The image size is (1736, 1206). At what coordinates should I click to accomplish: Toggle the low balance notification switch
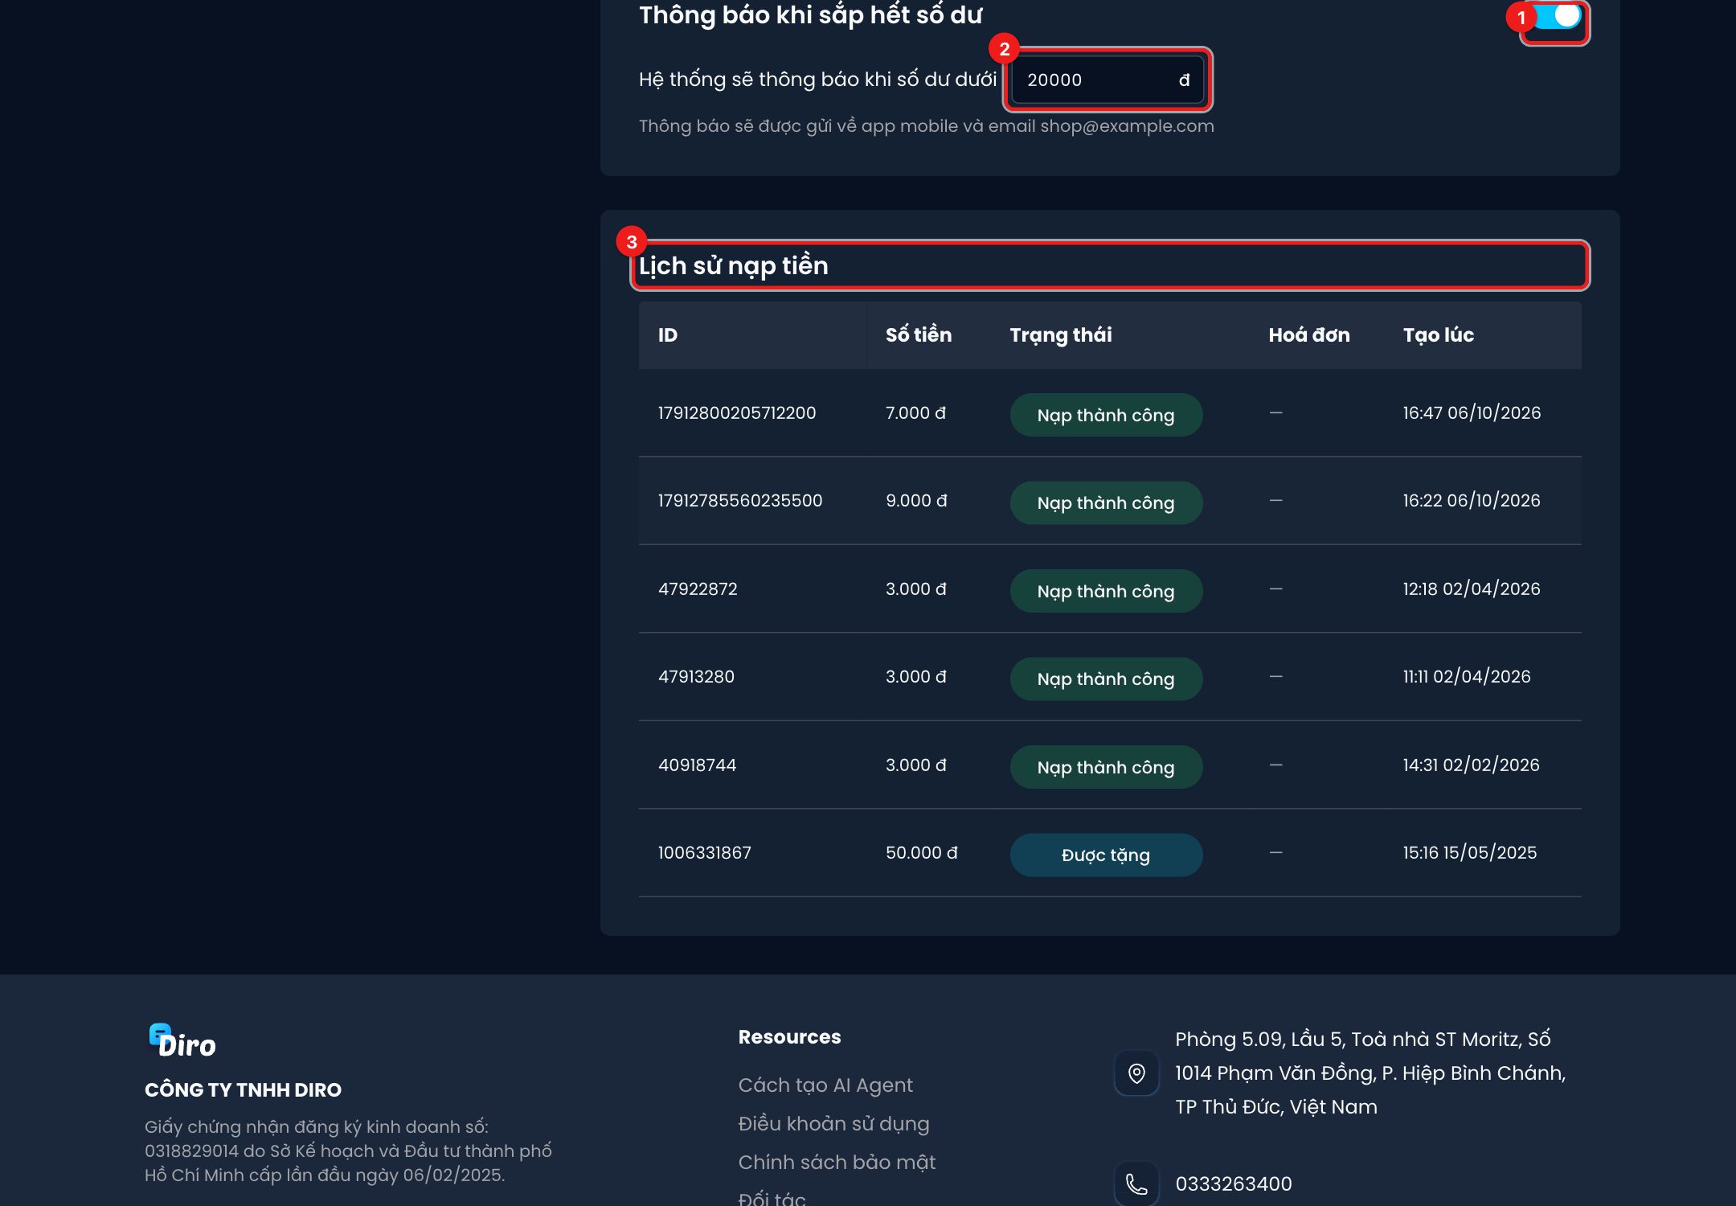(x=1557, y=17)
